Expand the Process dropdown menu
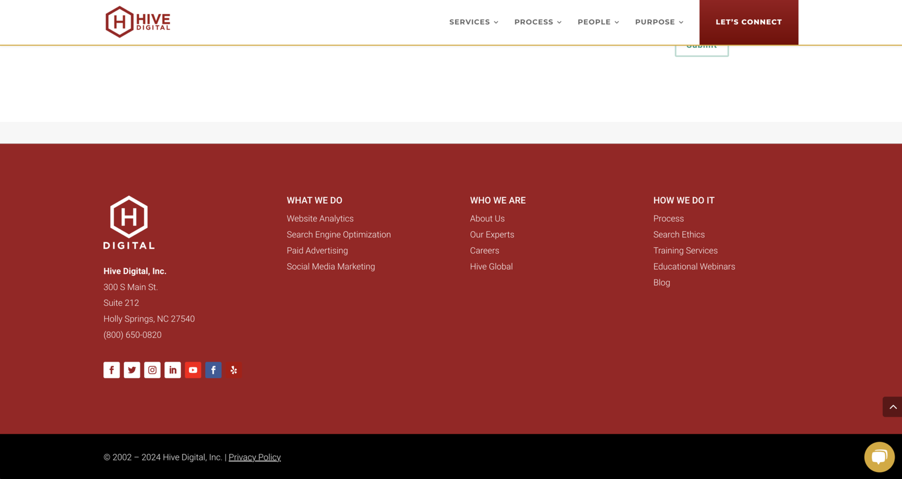Viewport: 902px width, 479px height. point(538,22)
